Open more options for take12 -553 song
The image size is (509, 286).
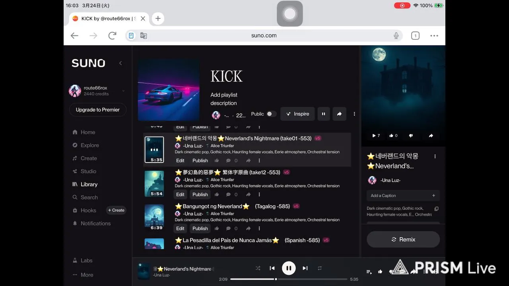259,195
